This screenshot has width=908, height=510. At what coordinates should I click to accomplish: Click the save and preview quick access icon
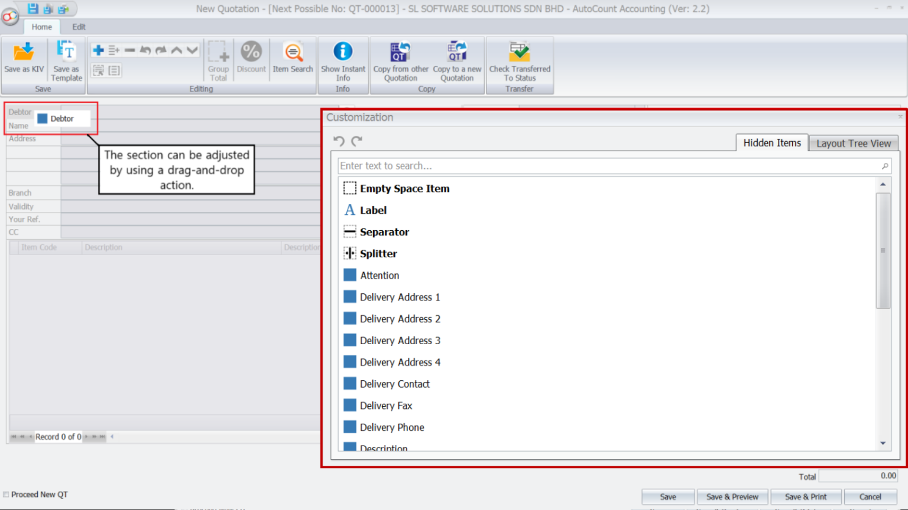[48, 9]
